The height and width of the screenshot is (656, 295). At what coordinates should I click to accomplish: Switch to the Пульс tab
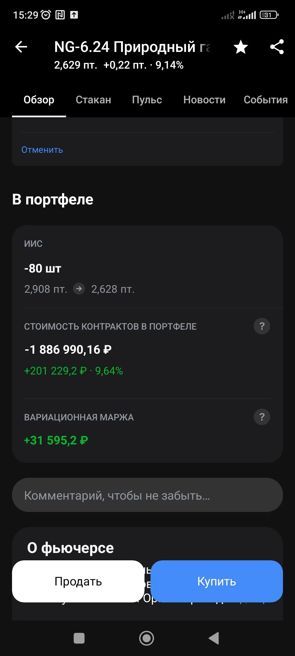click(x=147, y=100)
